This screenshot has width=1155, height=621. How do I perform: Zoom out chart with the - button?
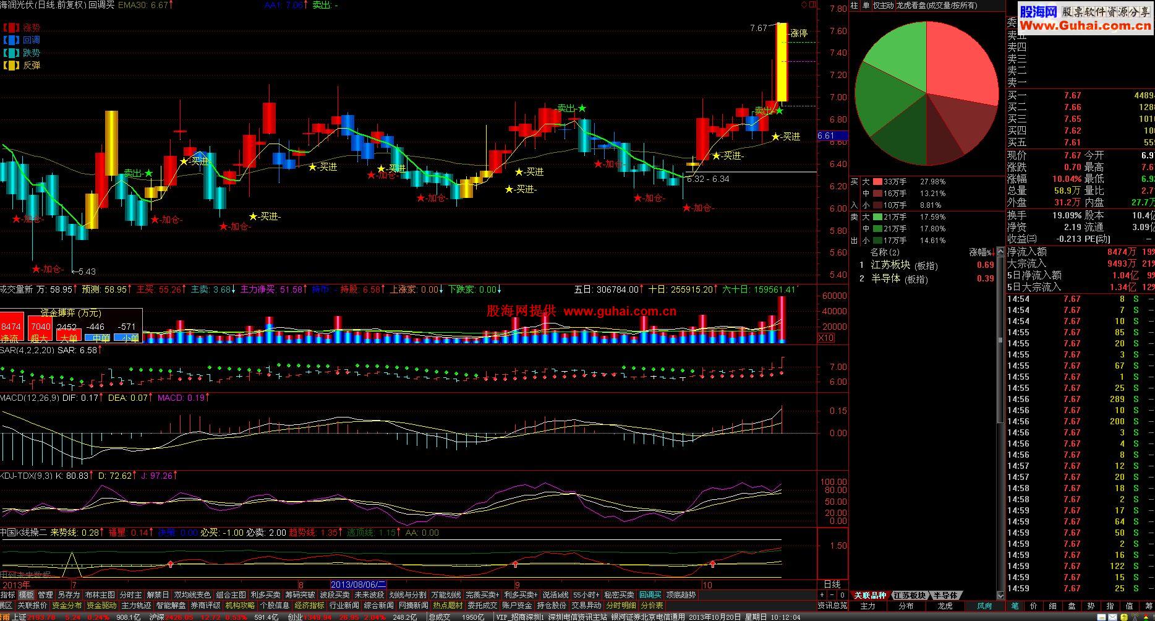(832, 595)
